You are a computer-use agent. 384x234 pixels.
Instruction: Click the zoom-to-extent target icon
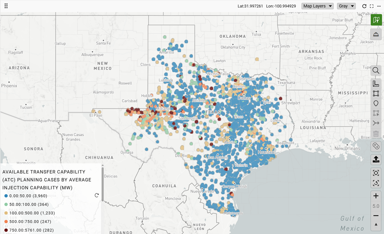376,173
